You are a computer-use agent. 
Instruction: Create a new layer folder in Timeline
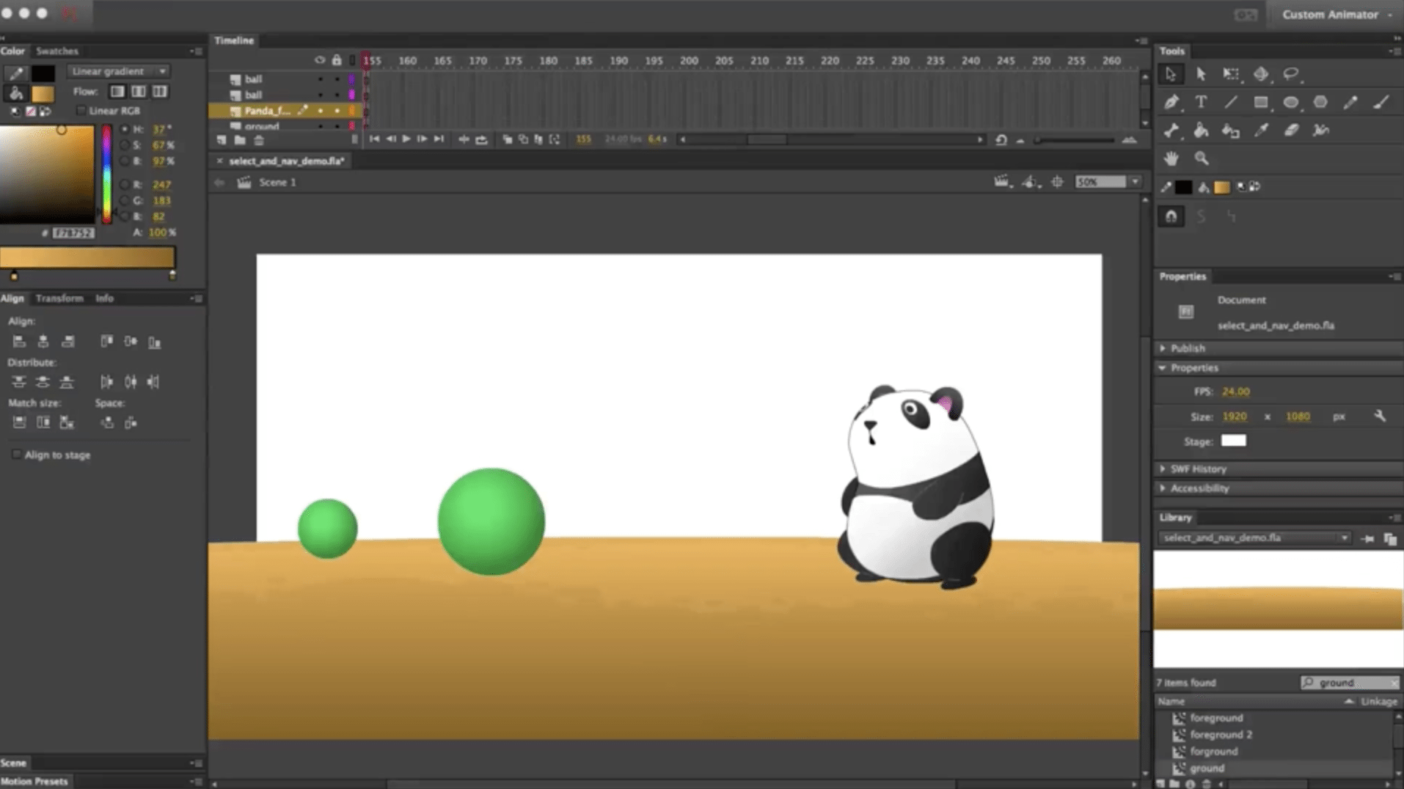pos(240,140)
